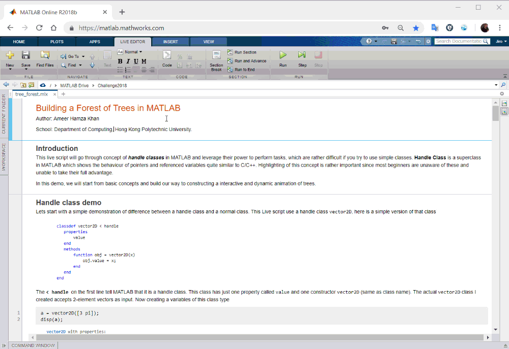Toggle underline text formatting
Image resolution: width=509 pixels, height=349 pixels.
136,61
